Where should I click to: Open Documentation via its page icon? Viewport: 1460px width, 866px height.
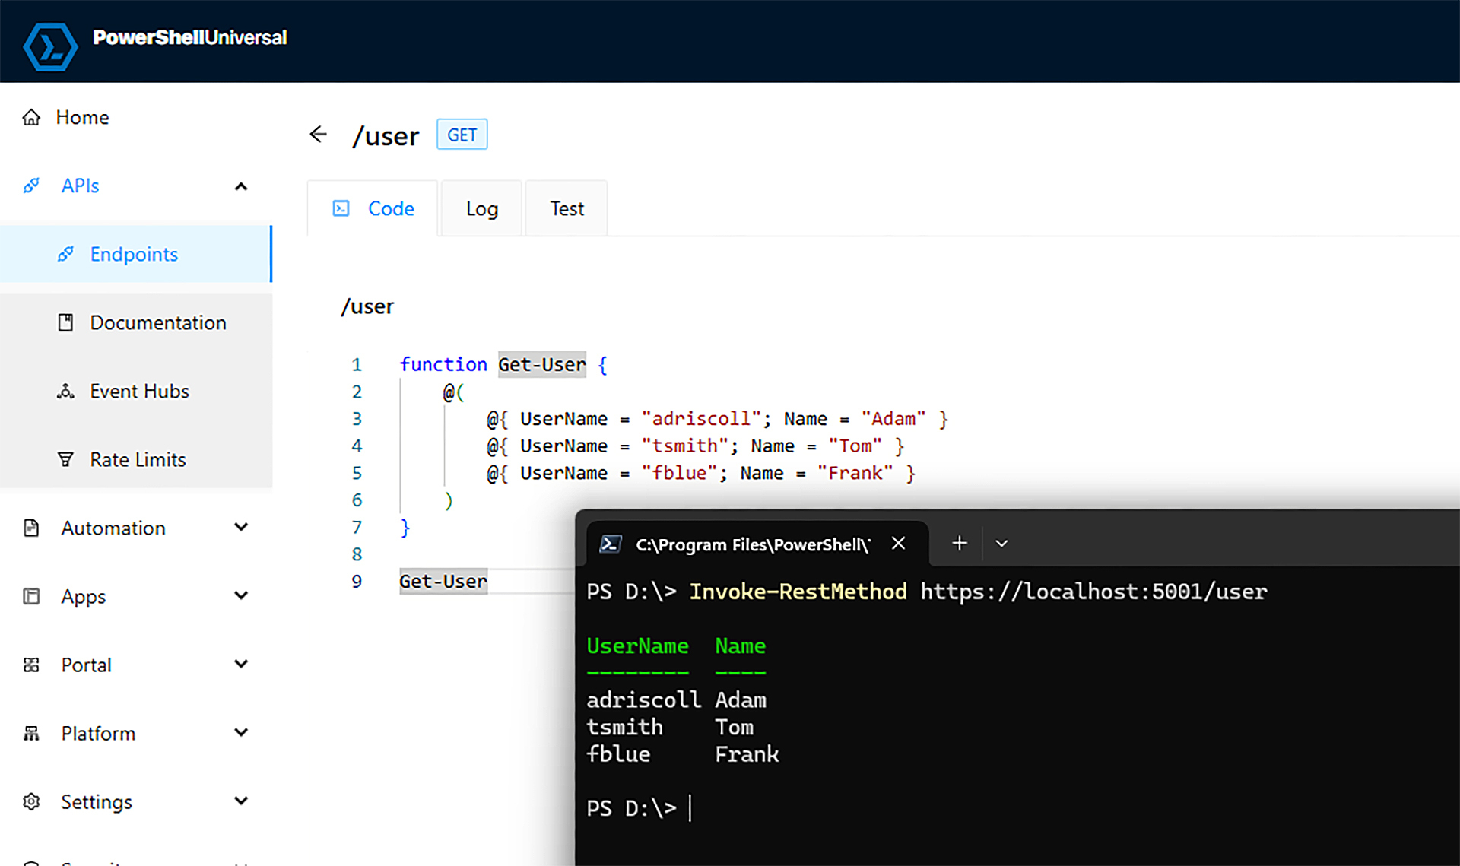[x=66, y=322]
